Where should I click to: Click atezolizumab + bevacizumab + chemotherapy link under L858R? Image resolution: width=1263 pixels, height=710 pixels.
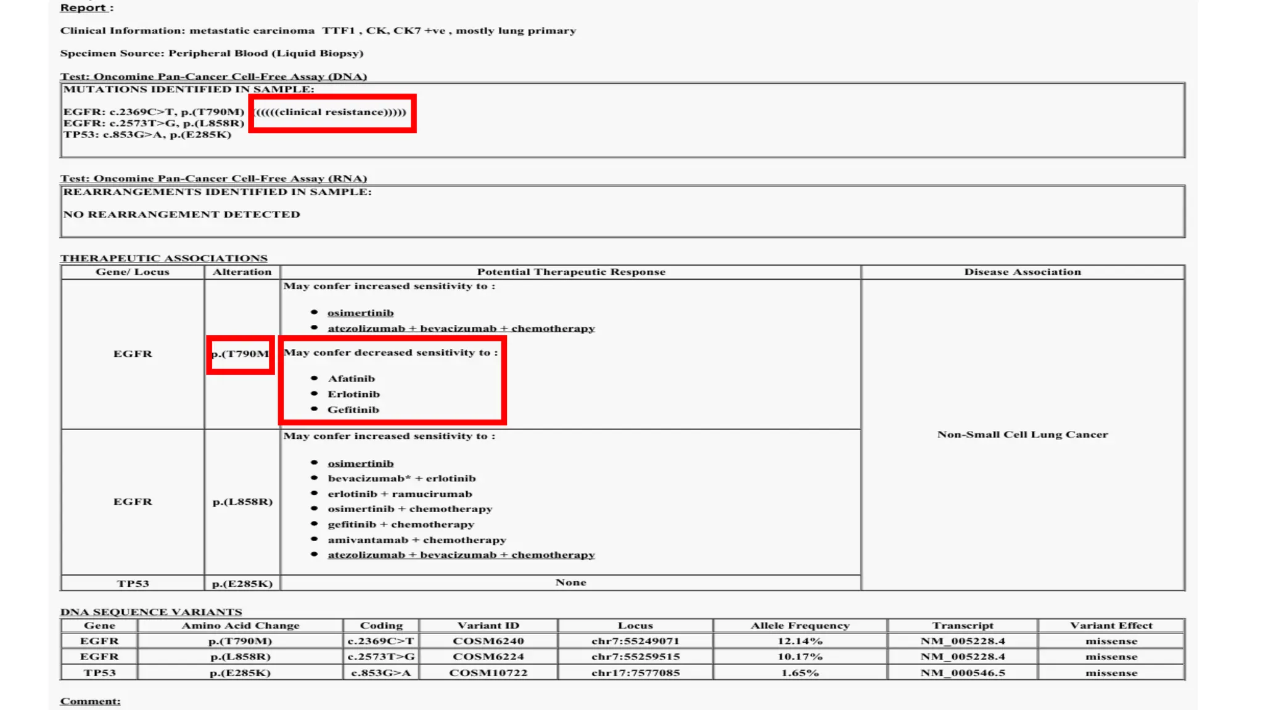[x=461, y=555]
